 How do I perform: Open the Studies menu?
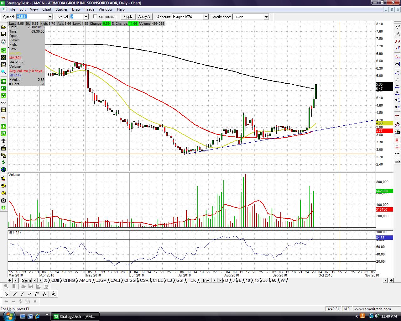click(x=62, y=9)
